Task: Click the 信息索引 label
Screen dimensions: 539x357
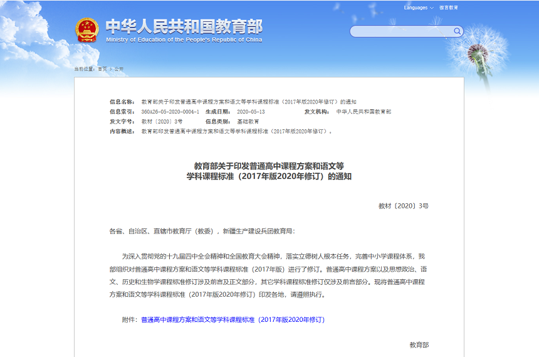Action: (x=122, y=112)
